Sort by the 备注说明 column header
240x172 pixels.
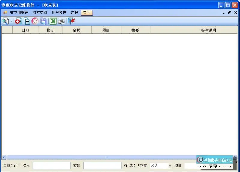coord(194,30)
